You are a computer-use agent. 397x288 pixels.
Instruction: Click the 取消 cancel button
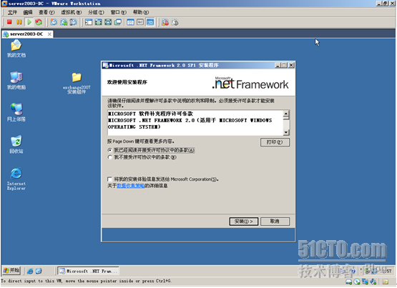pos(275,222)
